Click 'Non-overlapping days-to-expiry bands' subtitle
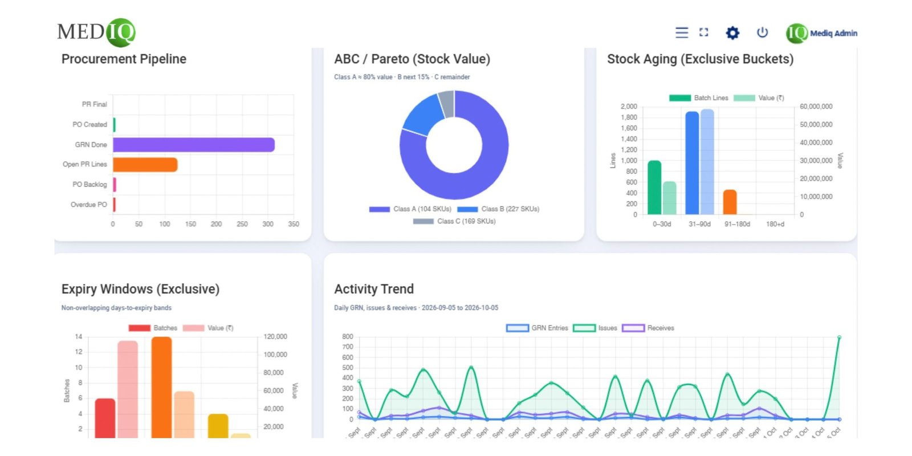 point(116,308)
